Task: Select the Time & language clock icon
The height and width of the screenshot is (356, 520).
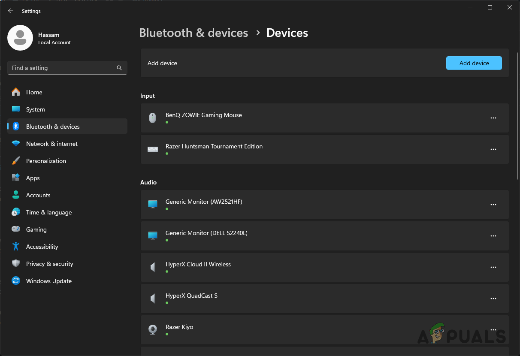Action: [16, 212]
